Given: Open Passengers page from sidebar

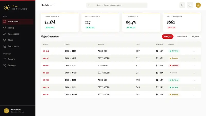Looking at the screenshot, I should pyautogui.click(x=18, y=34).
